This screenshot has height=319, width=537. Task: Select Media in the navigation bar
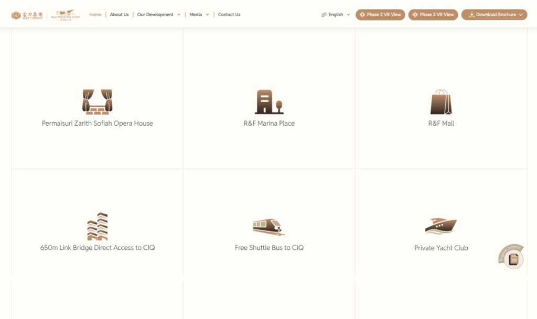click(x=196, y=14)
